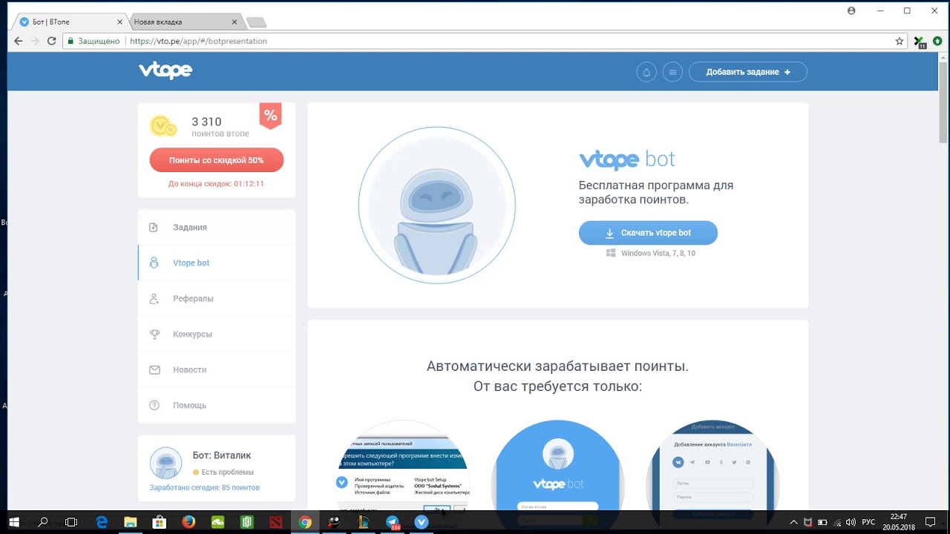Click the Помощь question mark icon
This screenshot has width=950, height=534.
[154, 405]
